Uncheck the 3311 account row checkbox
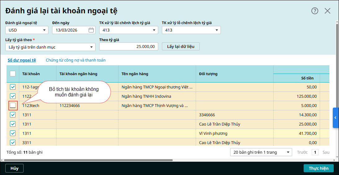Viewport: 339px width, 175px height. coord(13,143)
